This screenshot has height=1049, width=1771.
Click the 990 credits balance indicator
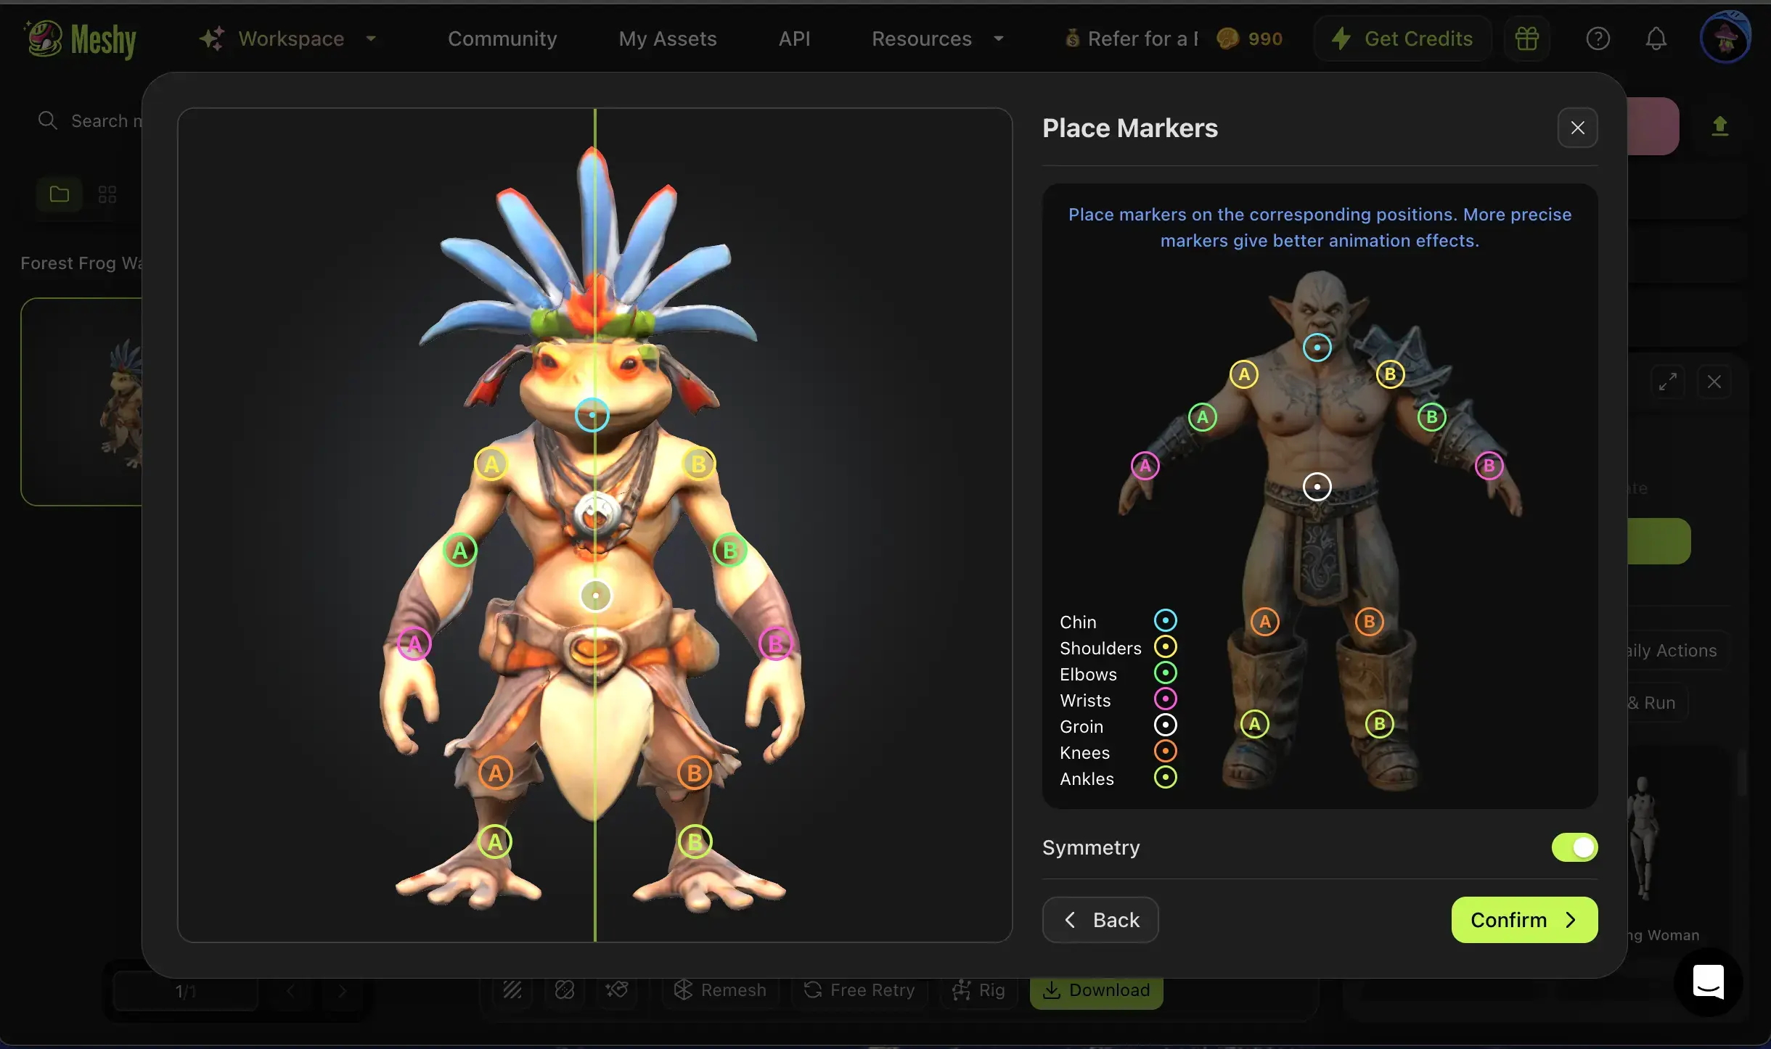1250,38
